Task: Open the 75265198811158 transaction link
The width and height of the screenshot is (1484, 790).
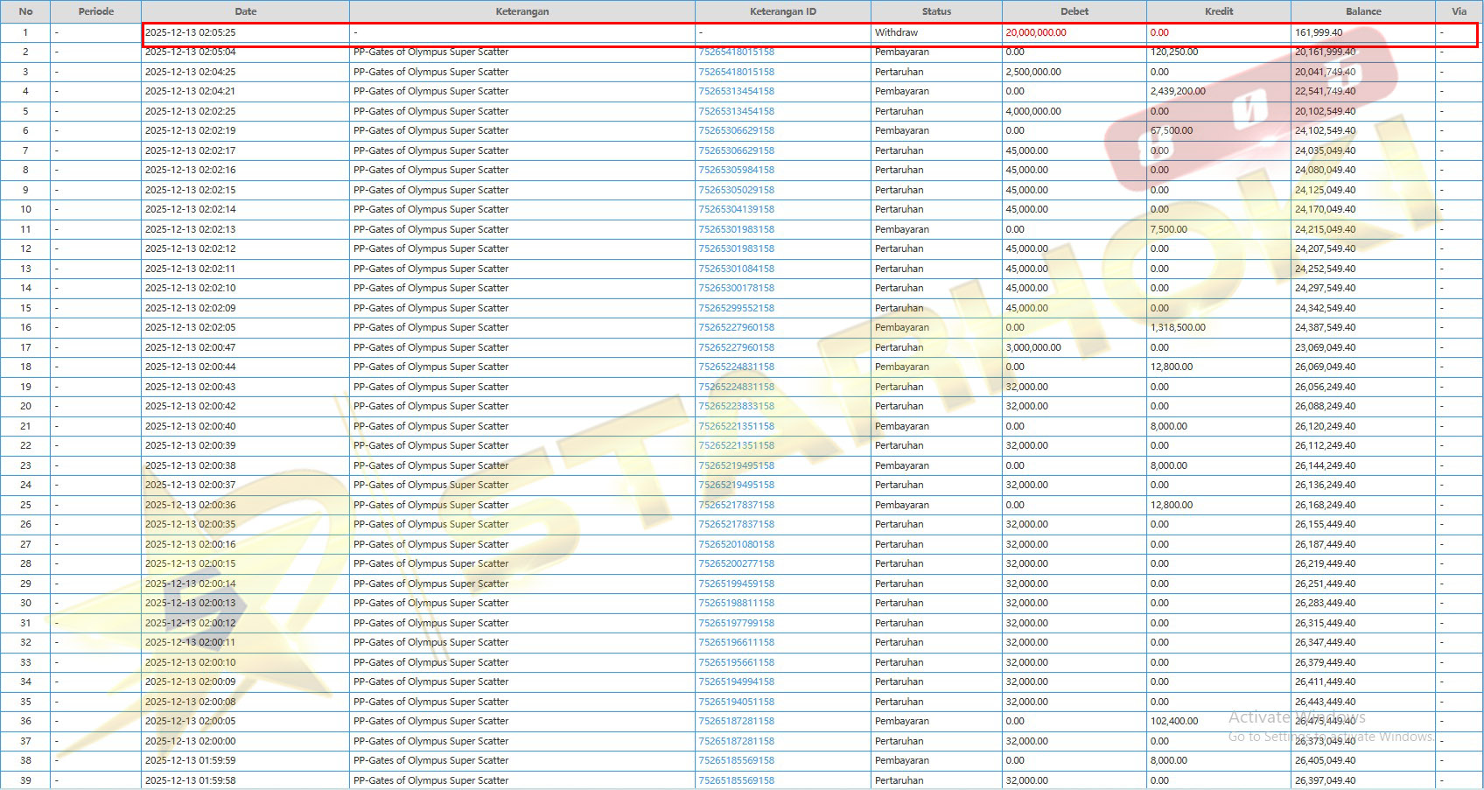Action: (x=736, y=603)
